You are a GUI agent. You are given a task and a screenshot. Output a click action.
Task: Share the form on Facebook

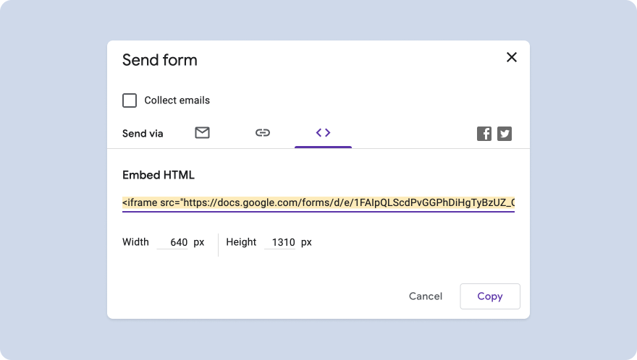coord(484,134)
